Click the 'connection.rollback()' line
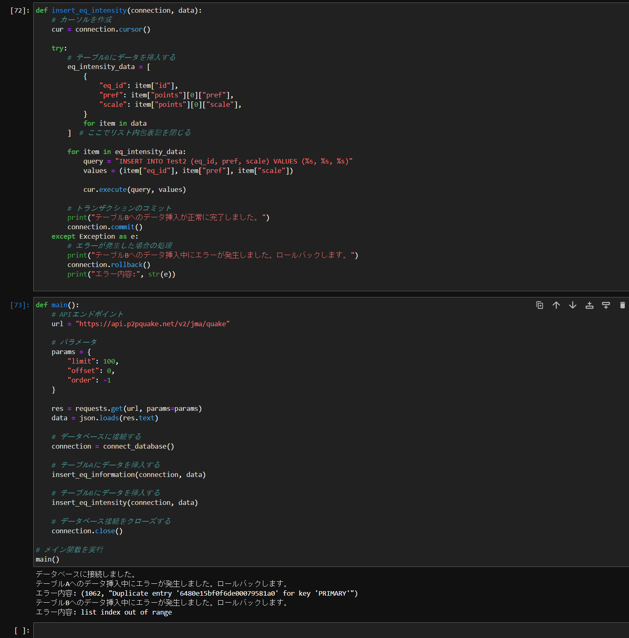629x638 pixels. pyautogui.click(x=109, y=265)
